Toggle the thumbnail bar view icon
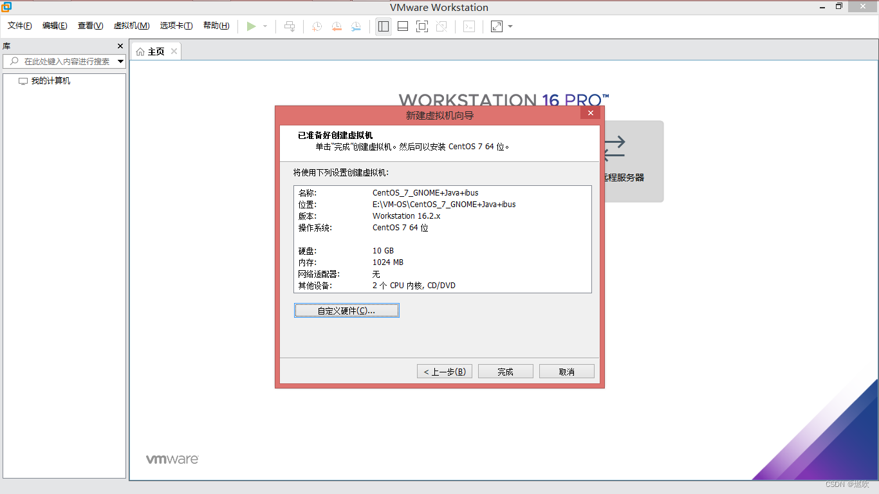The width and height of the screenshot is (879, 494). [x=403, y=26]
